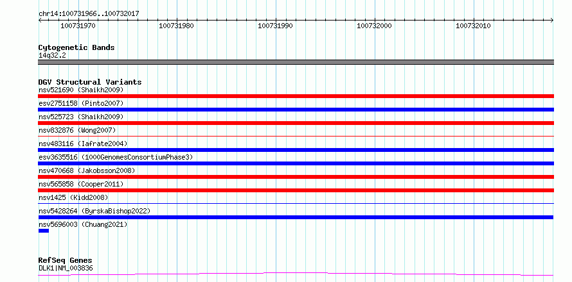Click ruler position 100732000
Image resolution: width=572 pixels, height=282 pixels.
[x=374, y=26]
